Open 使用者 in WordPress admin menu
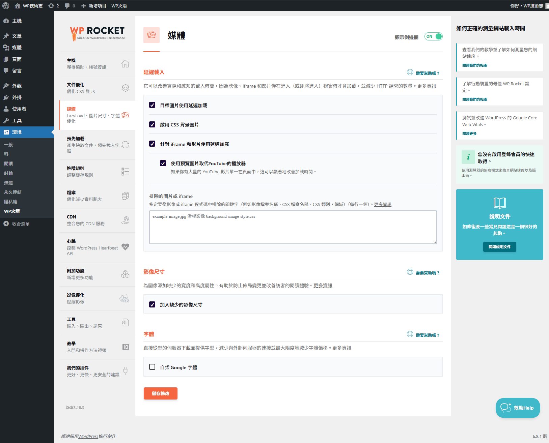The height and width of the screenshot is (443, 549). tap(27, 109)
